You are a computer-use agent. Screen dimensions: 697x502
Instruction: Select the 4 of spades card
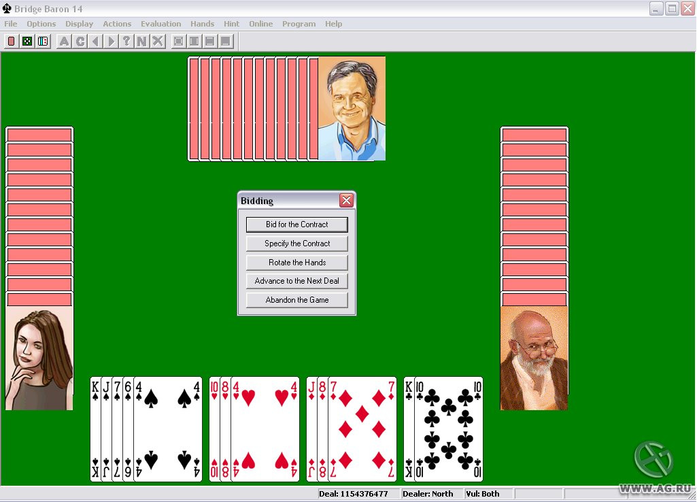[x=168, y=429]
